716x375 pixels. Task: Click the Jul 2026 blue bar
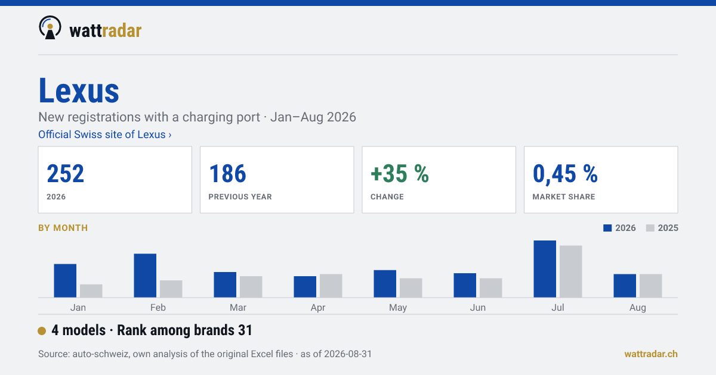(545, 268)
